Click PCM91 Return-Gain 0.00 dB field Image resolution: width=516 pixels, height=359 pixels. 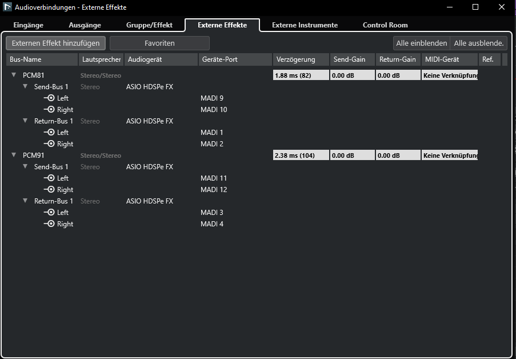[398, 155]
